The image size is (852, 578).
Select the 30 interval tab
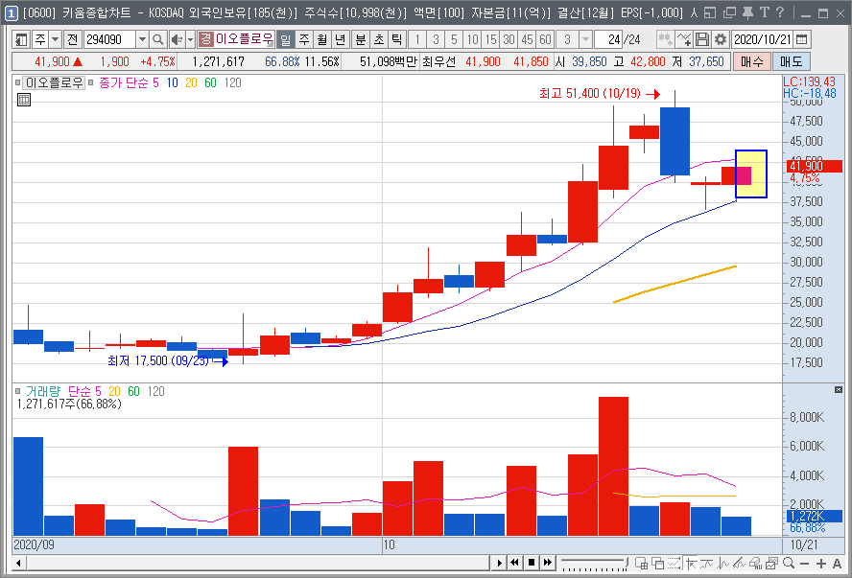(x=509, y=39)
